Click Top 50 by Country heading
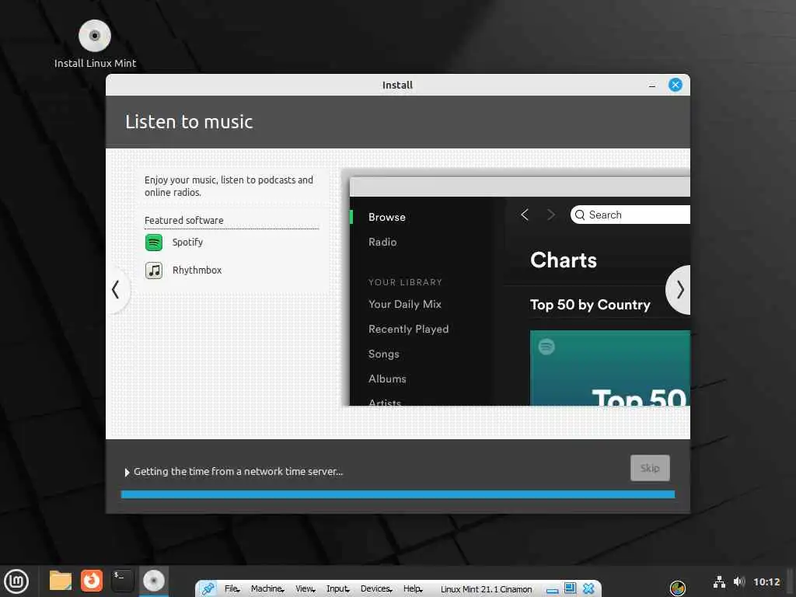Image resolution: width=796 pixels, height=597 pixels. (x=590, y=305)
